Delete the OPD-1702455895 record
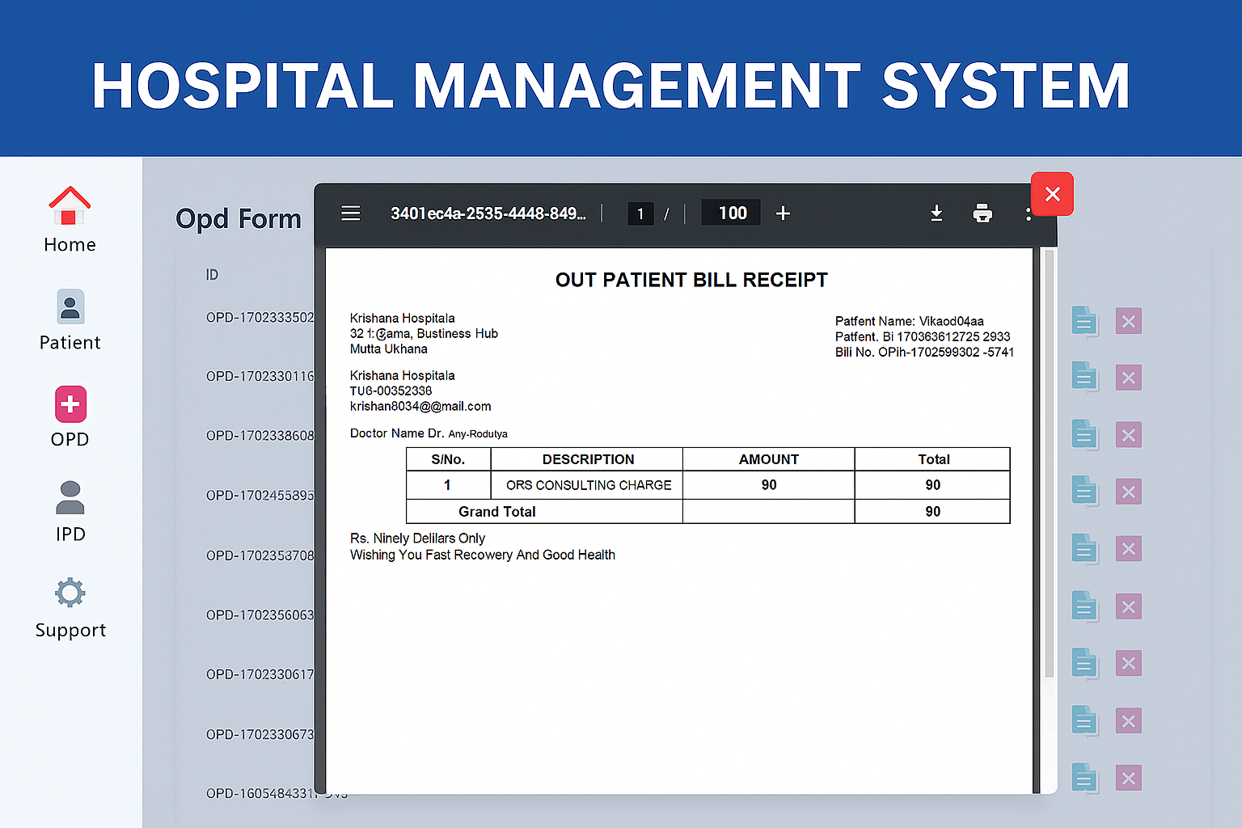 coord(1129,492)
